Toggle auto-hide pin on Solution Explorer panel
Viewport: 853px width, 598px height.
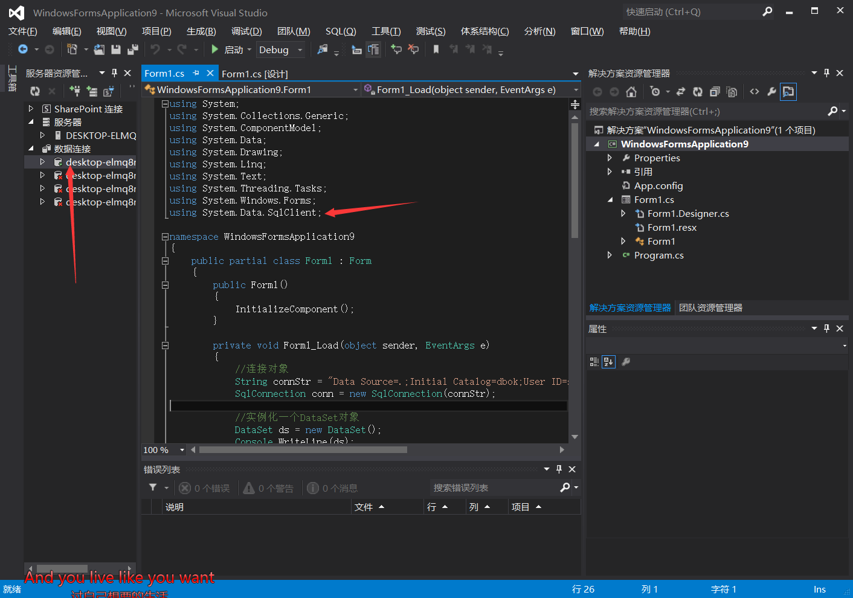coord(826,73)
